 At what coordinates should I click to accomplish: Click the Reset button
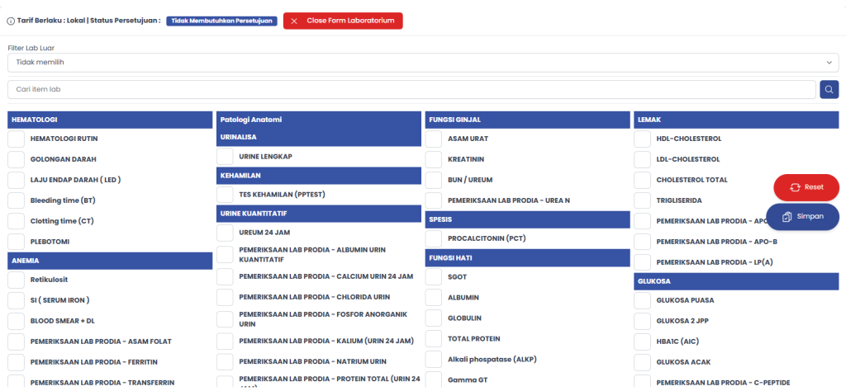[x=805, y=187]
